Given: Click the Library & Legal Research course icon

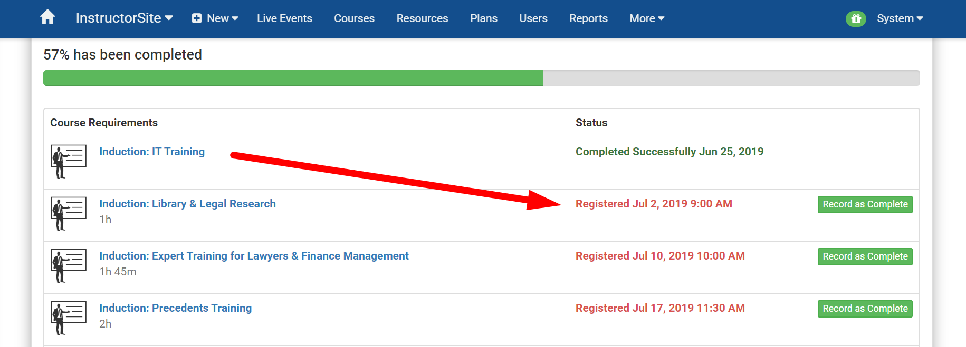Looking at the screenshot, I should [x=69, y=214].
